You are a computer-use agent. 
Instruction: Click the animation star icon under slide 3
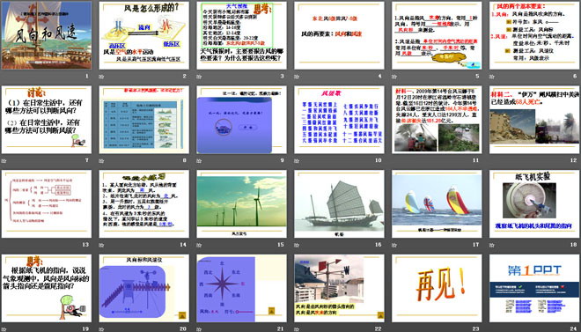click(x=199, y=77)
